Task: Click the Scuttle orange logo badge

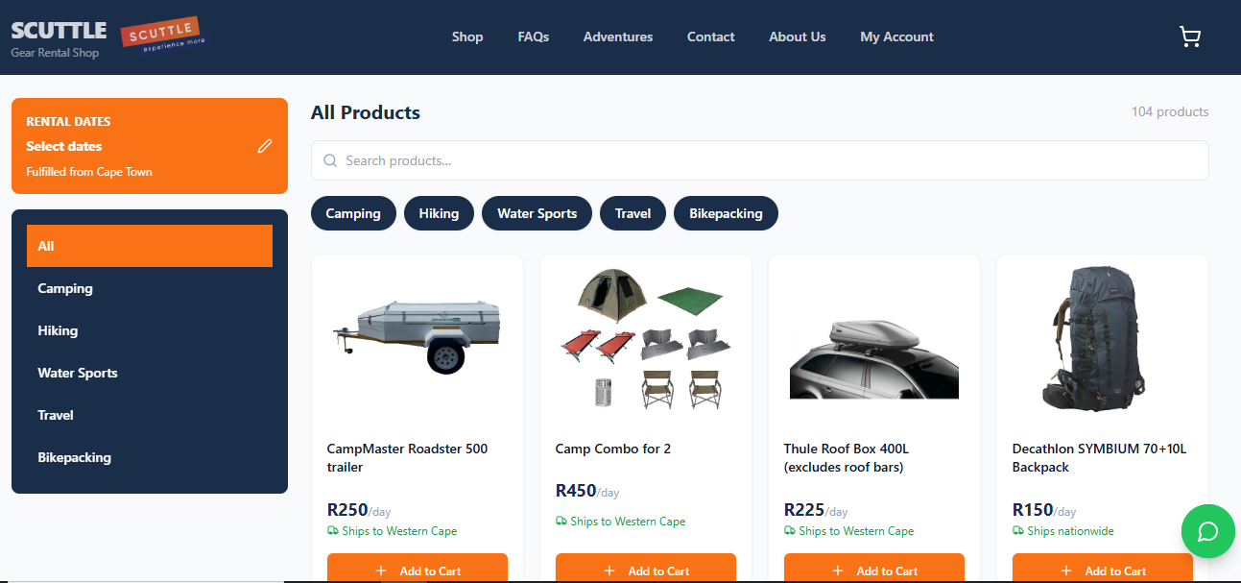Action: 162,36
